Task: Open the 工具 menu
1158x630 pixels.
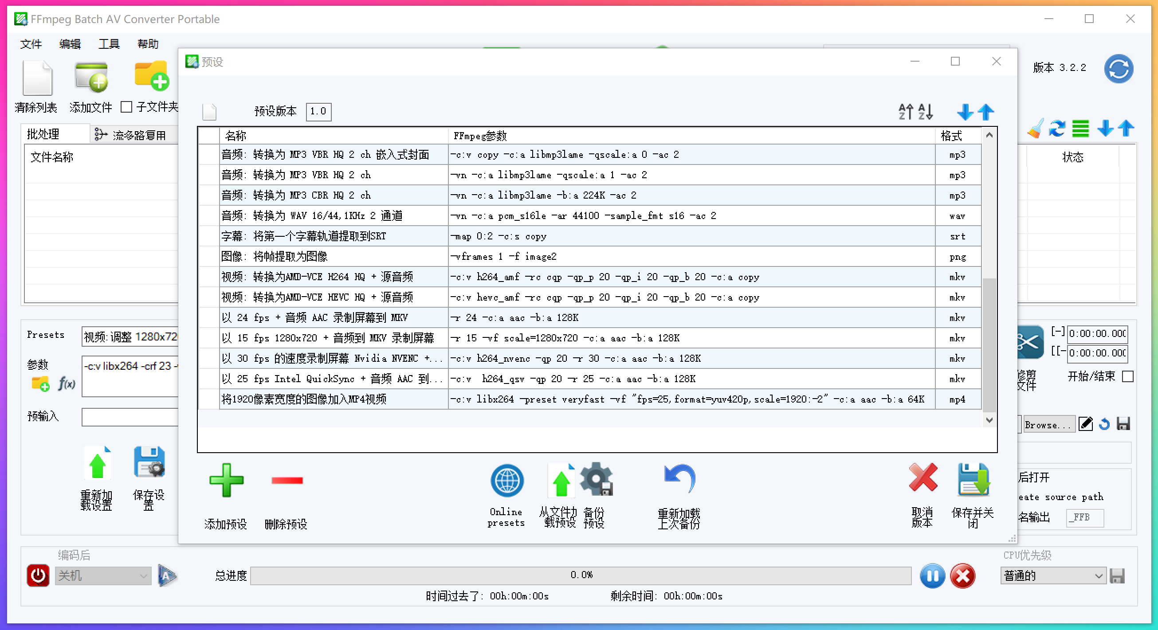Action: (x=108, y=44)
